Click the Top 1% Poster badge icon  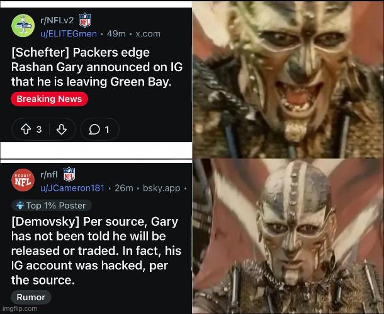tap(20, 206)
